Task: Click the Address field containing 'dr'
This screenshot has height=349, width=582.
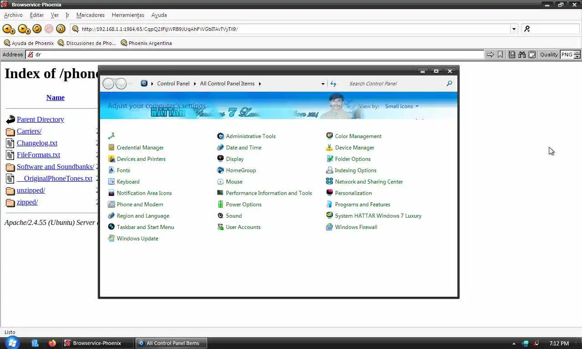Action: pos(255,55)
